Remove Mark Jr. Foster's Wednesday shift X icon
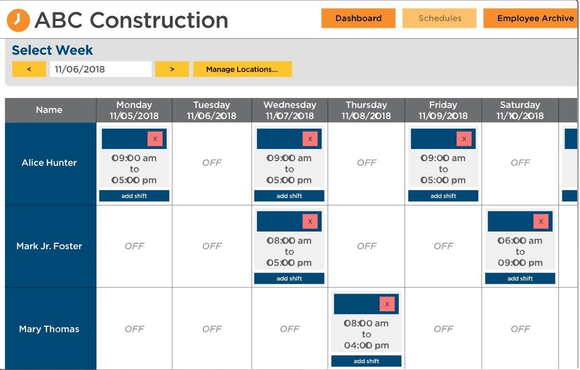This screenshot has width=580, height=370. pos(310,221)
